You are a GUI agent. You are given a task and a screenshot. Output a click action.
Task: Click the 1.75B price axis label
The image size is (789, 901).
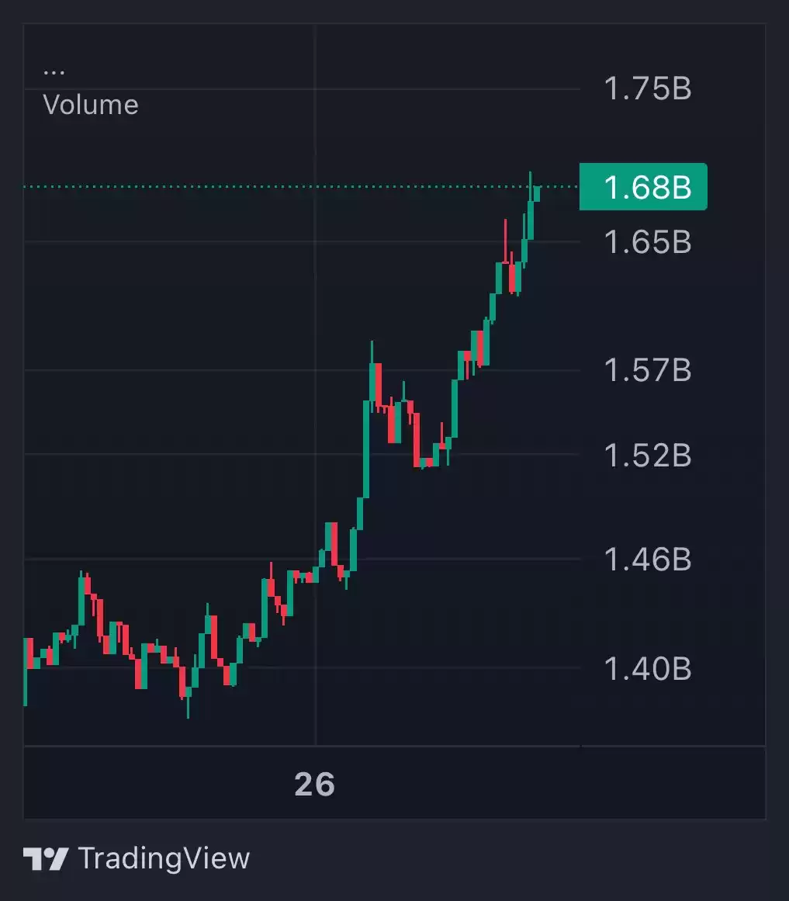point(648,89)
